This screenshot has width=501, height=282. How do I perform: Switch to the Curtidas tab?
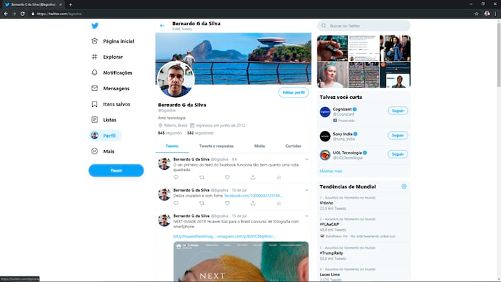pyautogui.click(x=293, y=146)
